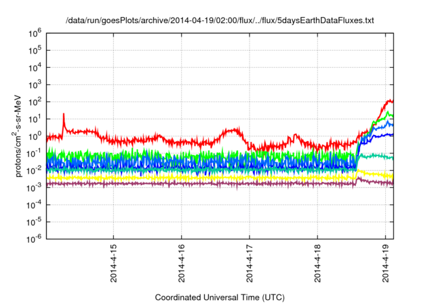Viewport: 434px width, 304px height.
Task: Click the protons/cm2-s-sr-MeV axis title
Action: [18, 136]
